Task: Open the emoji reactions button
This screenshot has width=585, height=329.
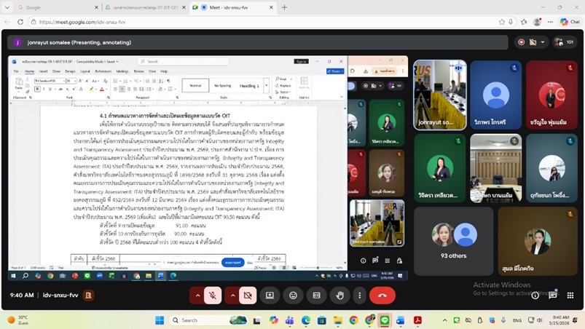Action: click(293, 296)
